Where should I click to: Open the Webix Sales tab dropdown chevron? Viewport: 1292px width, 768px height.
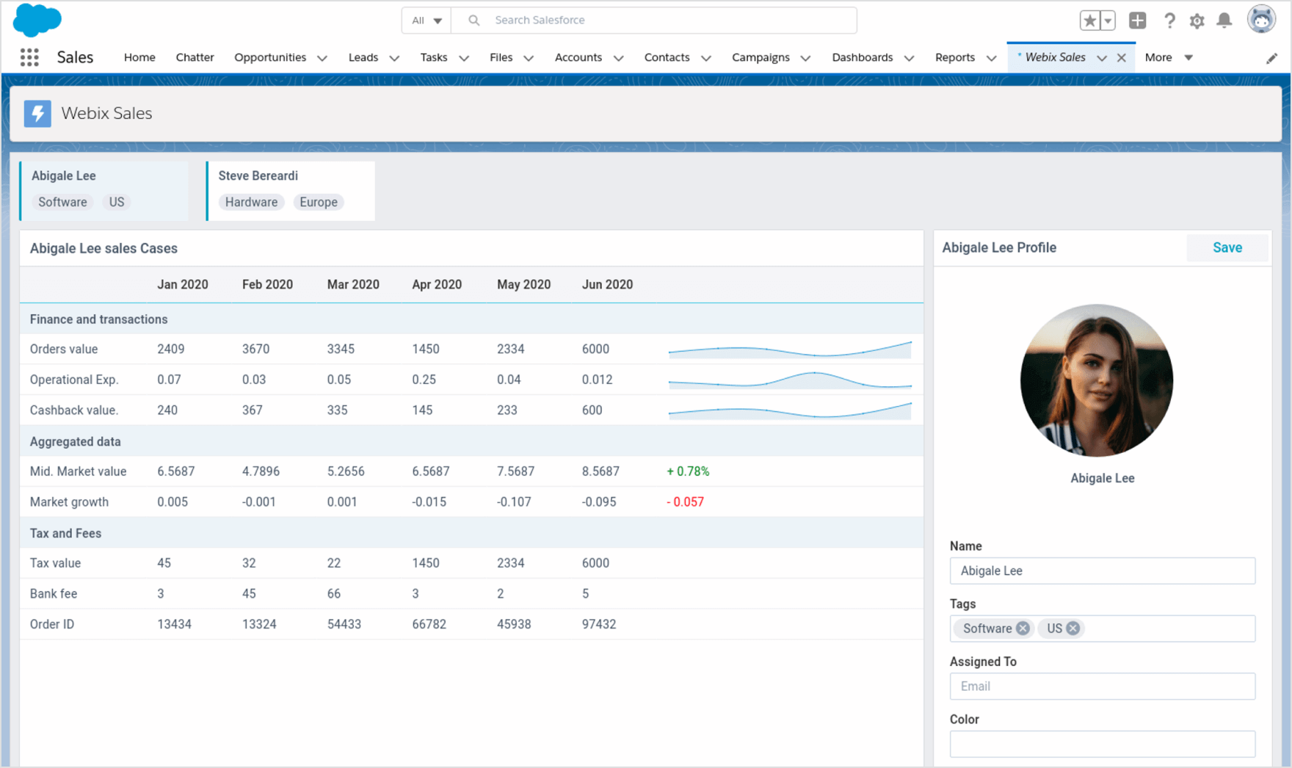click(1102, 58)
